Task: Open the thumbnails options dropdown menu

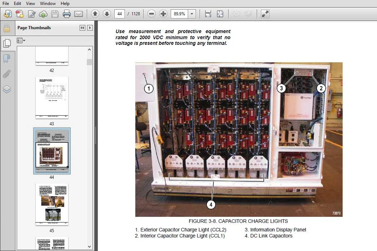Action: pos(21,41)
